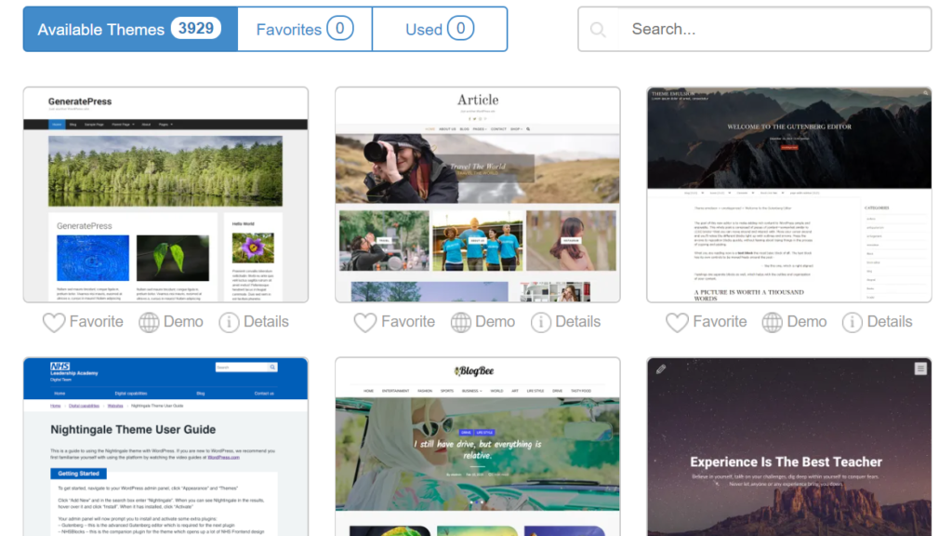The height and width of the screenshot is (536, 952).
Task: Click the magnifying glass search icon
Action: [x=598, y=30]
